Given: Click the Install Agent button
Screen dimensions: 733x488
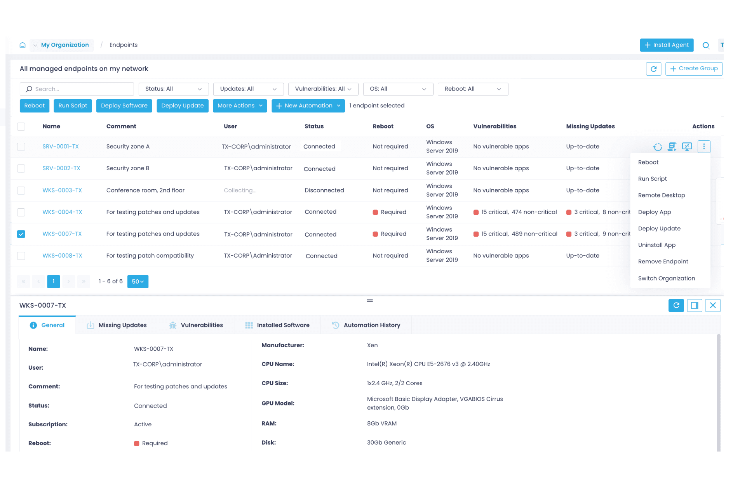Looking at the screenshot, I should [x=667, y=45].
